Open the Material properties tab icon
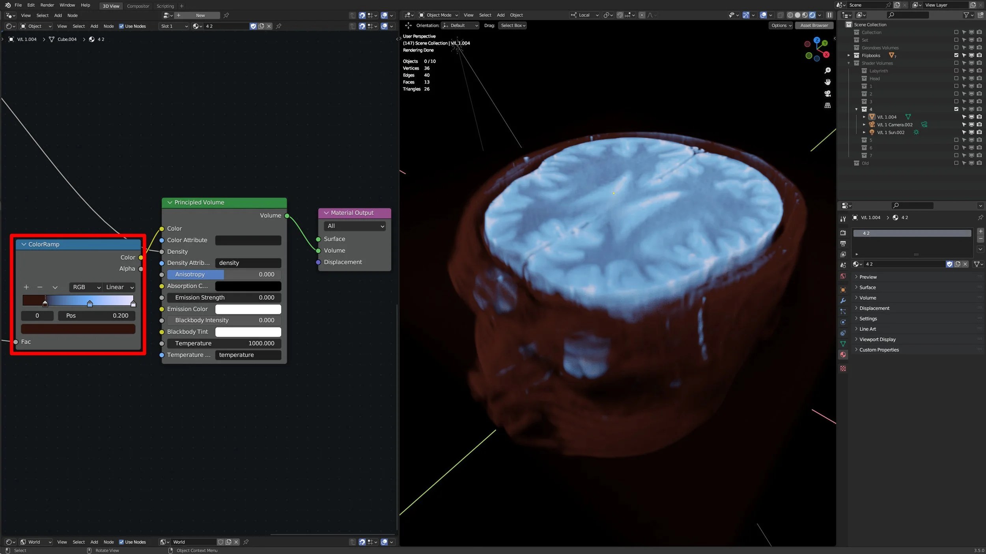The image size is (986, 554). click(x=843, y=355)
